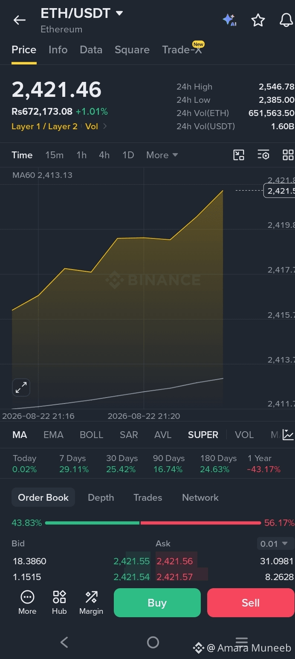Select 1D chart interval
The height and width of the screenshot is (659, 295).
pos(128,155)
